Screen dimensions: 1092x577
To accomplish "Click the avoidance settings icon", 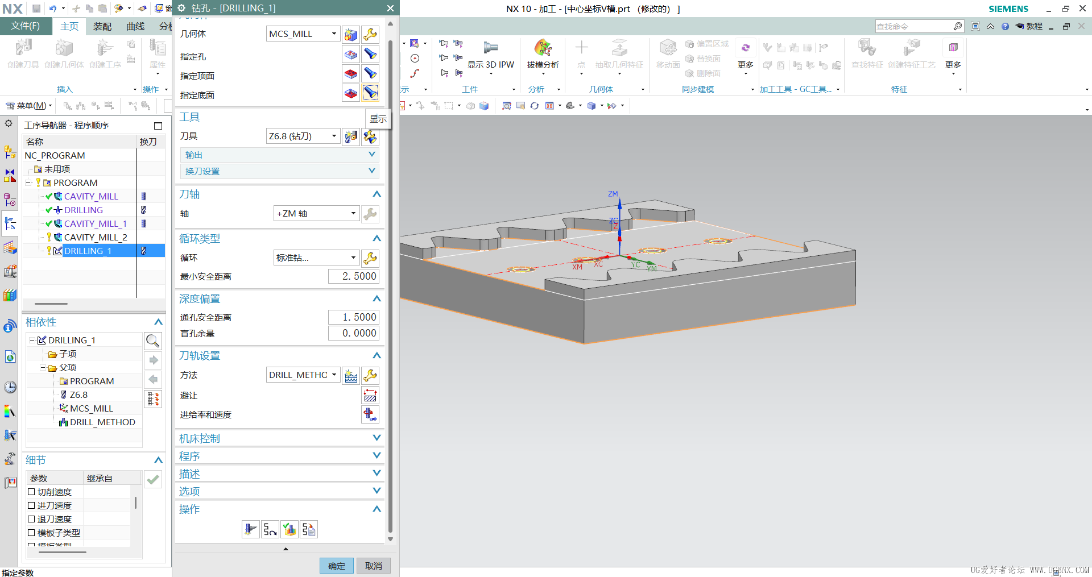I will coord(370,395).
